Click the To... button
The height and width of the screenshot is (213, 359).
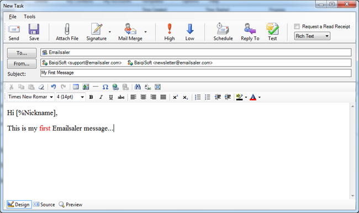[x=22, y=53]
